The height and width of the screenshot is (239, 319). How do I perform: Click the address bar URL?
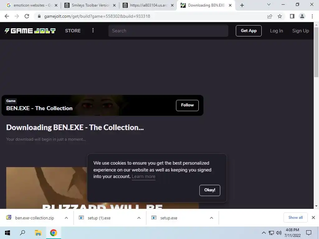(x=97, y=16)
